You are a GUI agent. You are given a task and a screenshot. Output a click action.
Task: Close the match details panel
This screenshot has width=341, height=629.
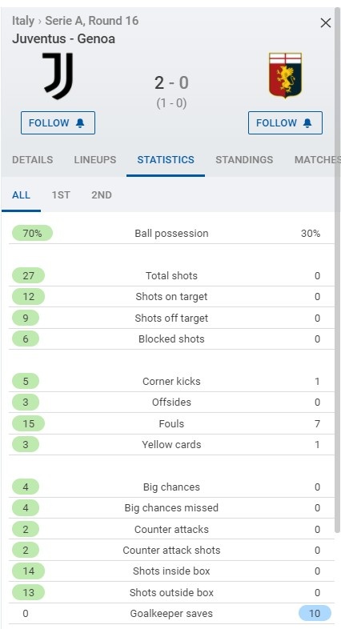[325, 23]
